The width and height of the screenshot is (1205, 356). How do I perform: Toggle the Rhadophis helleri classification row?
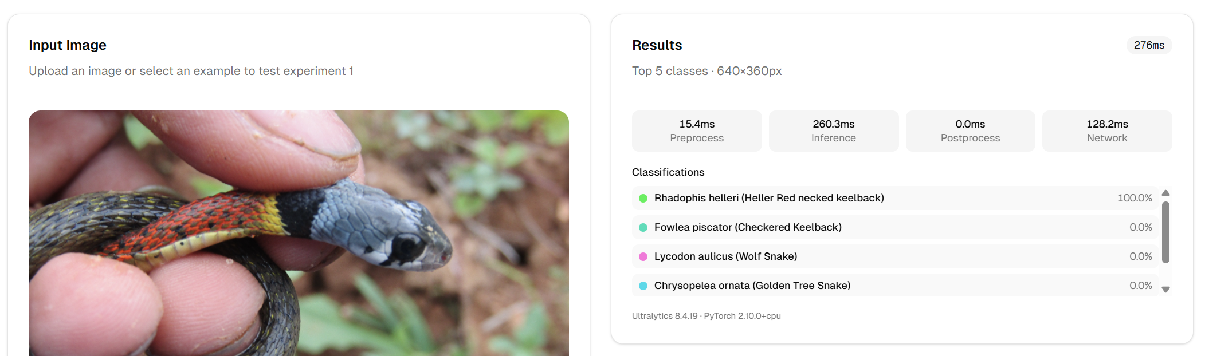point(859,198)
